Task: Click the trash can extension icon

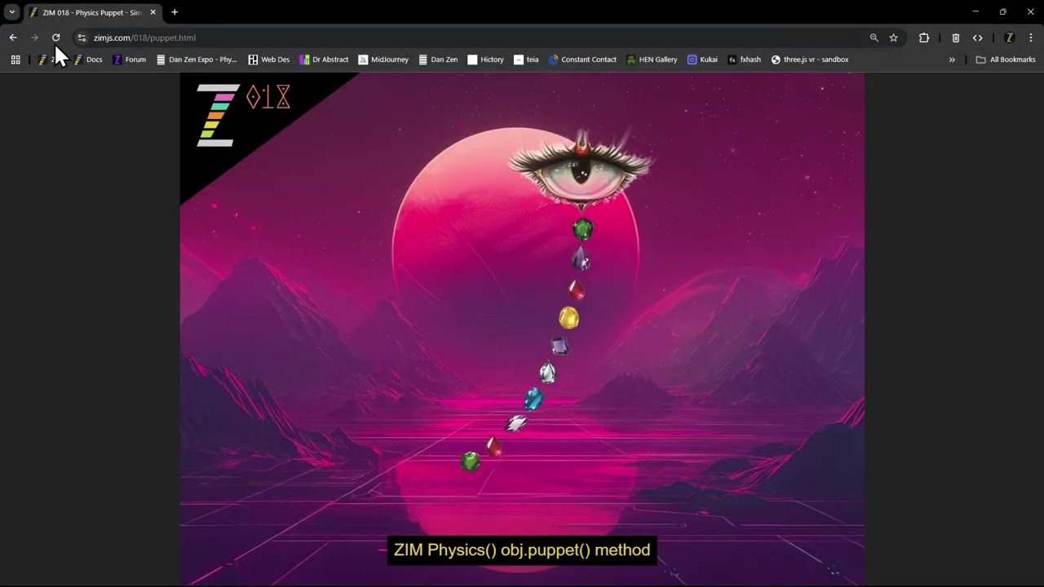Action: click(x=956, y=38)
